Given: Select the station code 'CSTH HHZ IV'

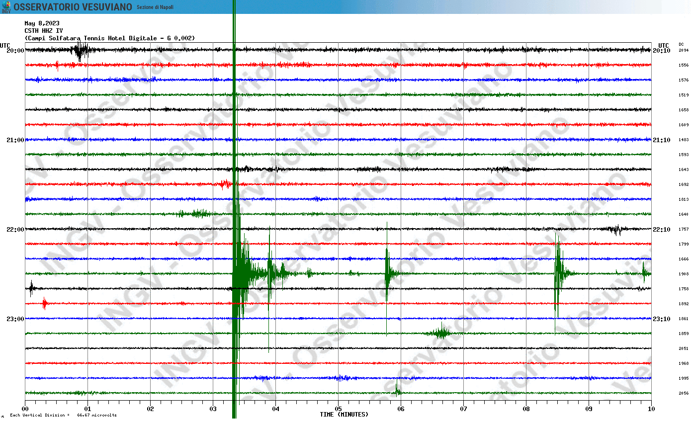Looking at the screenshot, I should pyautogui.click(x=44, y=31).
